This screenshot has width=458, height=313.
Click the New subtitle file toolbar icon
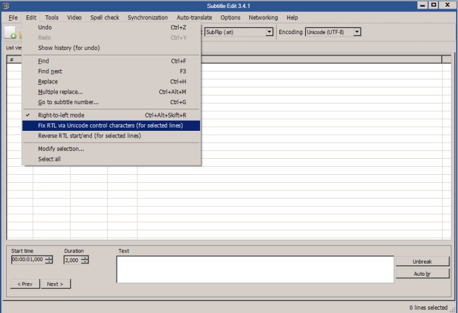(10, 32)
